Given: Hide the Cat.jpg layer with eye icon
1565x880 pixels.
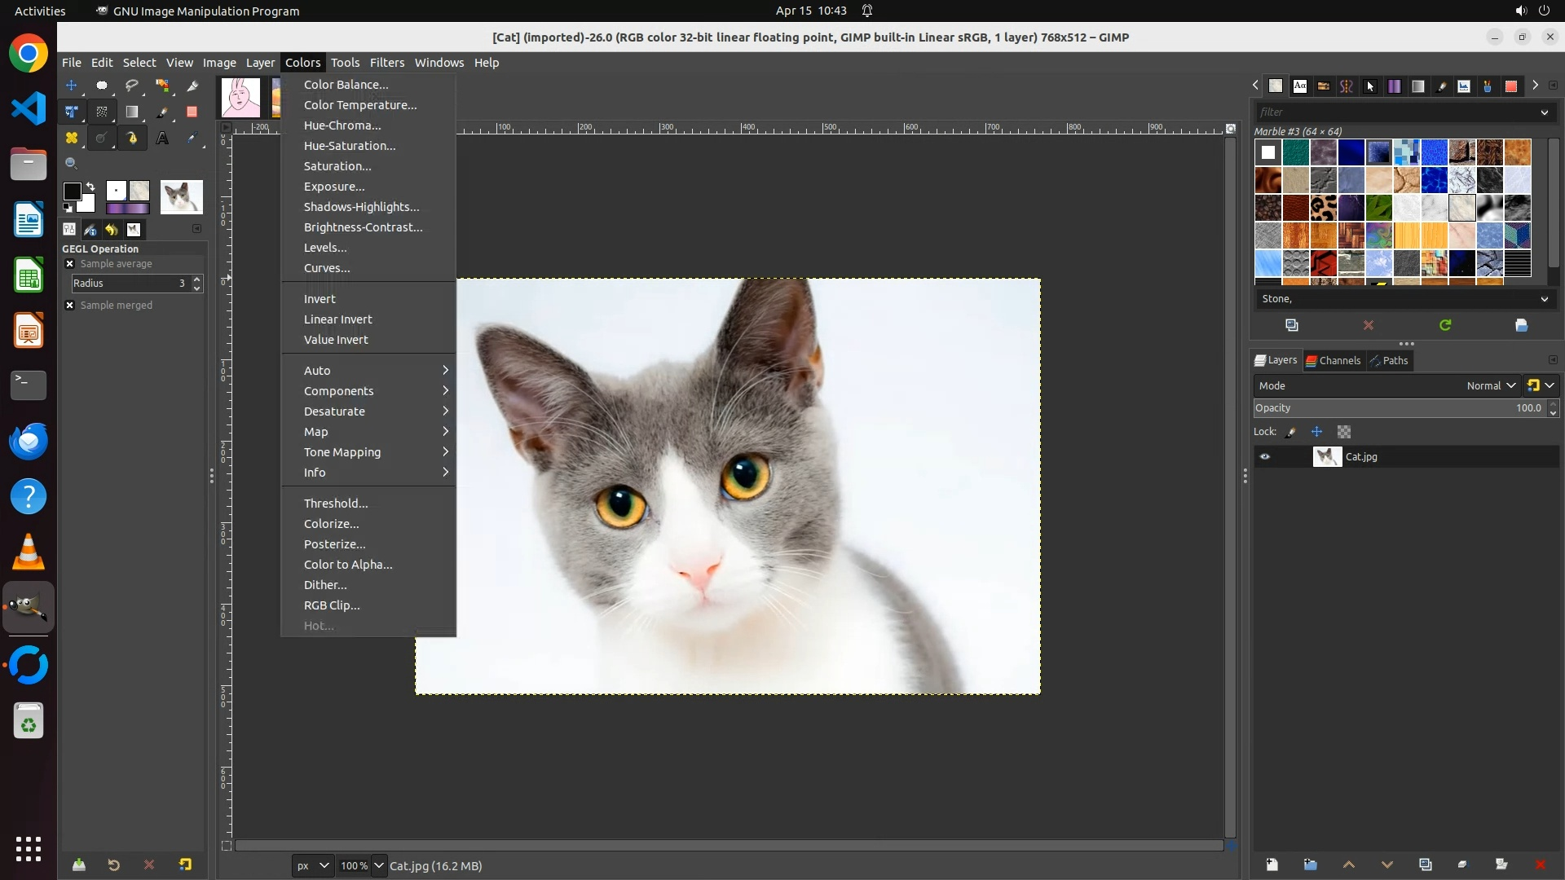Looking at the screenshot, I should [x=1265, y=457].
